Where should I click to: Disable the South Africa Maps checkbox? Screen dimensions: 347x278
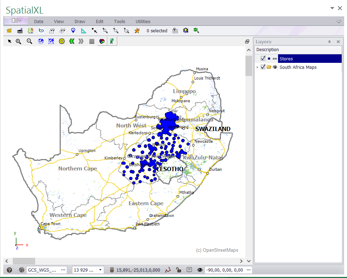[x=263, y=67]
